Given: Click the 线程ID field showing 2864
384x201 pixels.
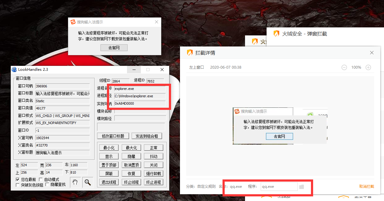Looking at the screenshot, I should (x=121, y=81).
